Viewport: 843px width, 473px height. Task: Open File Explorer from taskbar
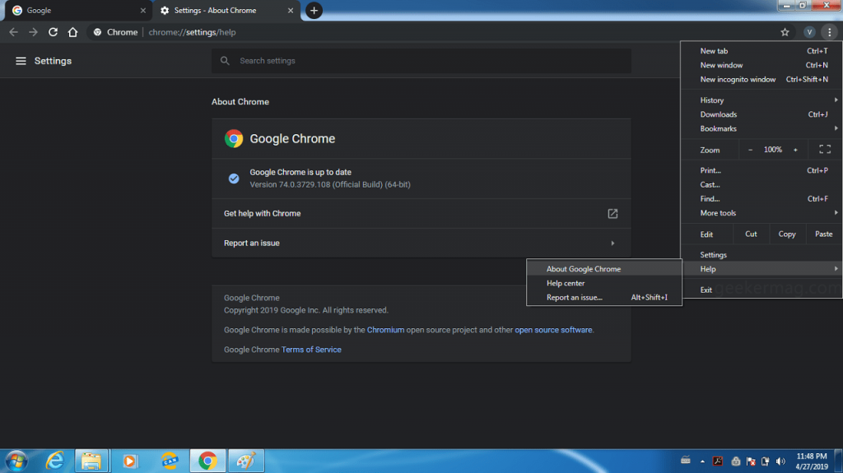[91, 461]
